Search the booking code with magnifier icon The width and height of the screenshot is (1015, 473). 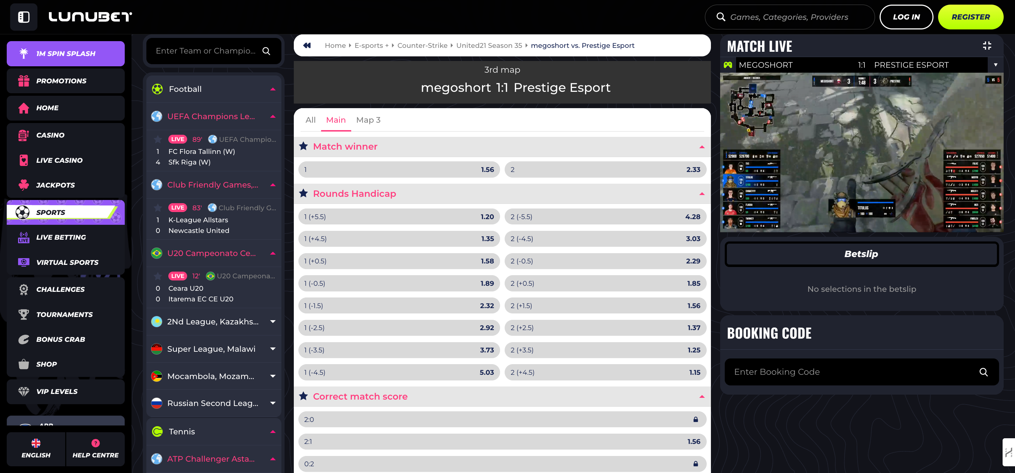click(x=983, y=372)
